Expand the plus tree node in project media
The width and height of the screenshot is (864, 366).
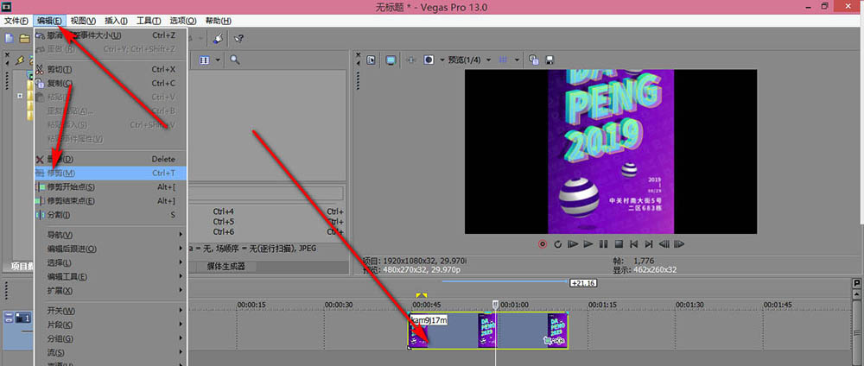(x=21, y=95)
